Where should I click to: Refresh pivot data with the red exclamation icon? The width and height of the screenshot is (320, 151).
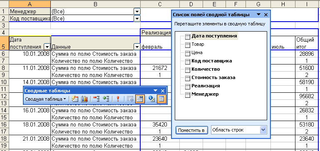click(118, 99)
